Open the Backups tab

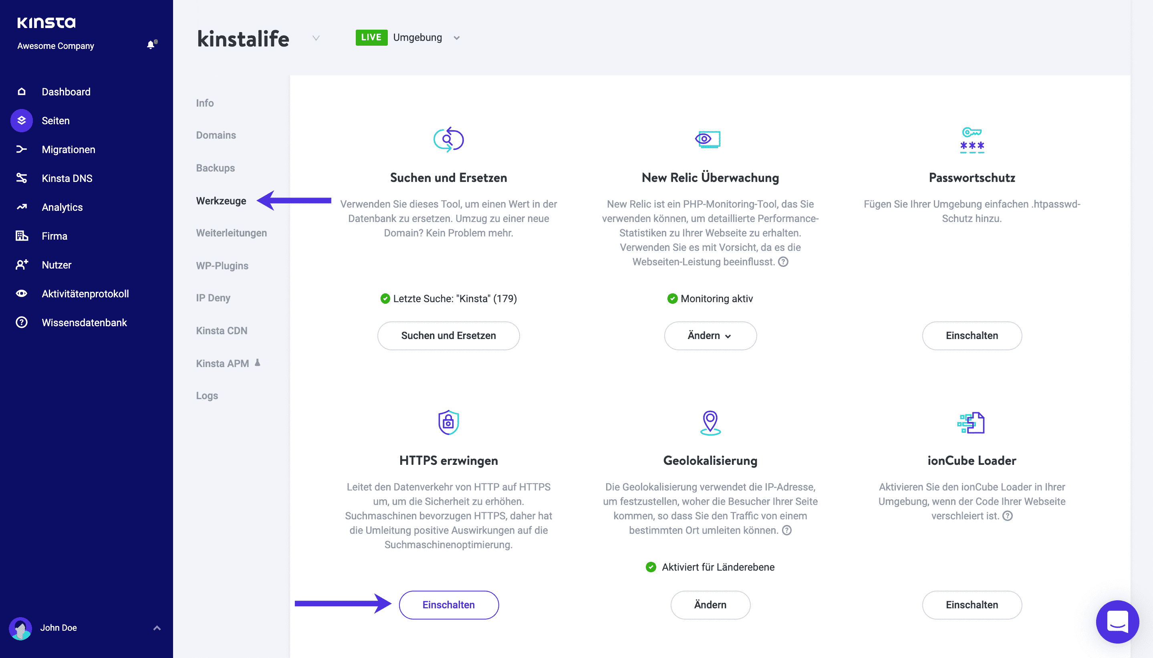(x=215, y=168)
